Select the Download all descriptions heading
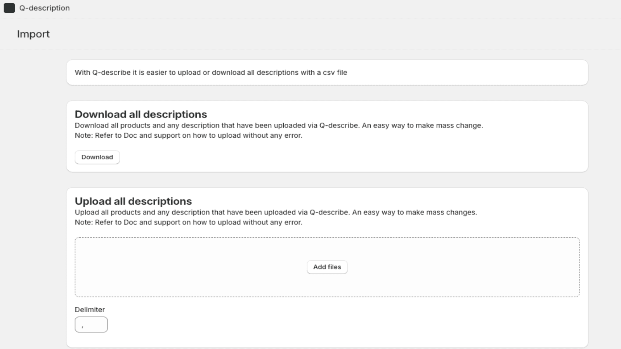This screenshot has height=349, width=621. click(141, 114)
